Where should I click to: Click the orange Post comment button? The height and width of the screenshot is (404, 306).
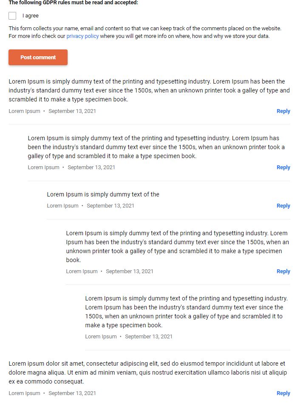tap(38, 57)
